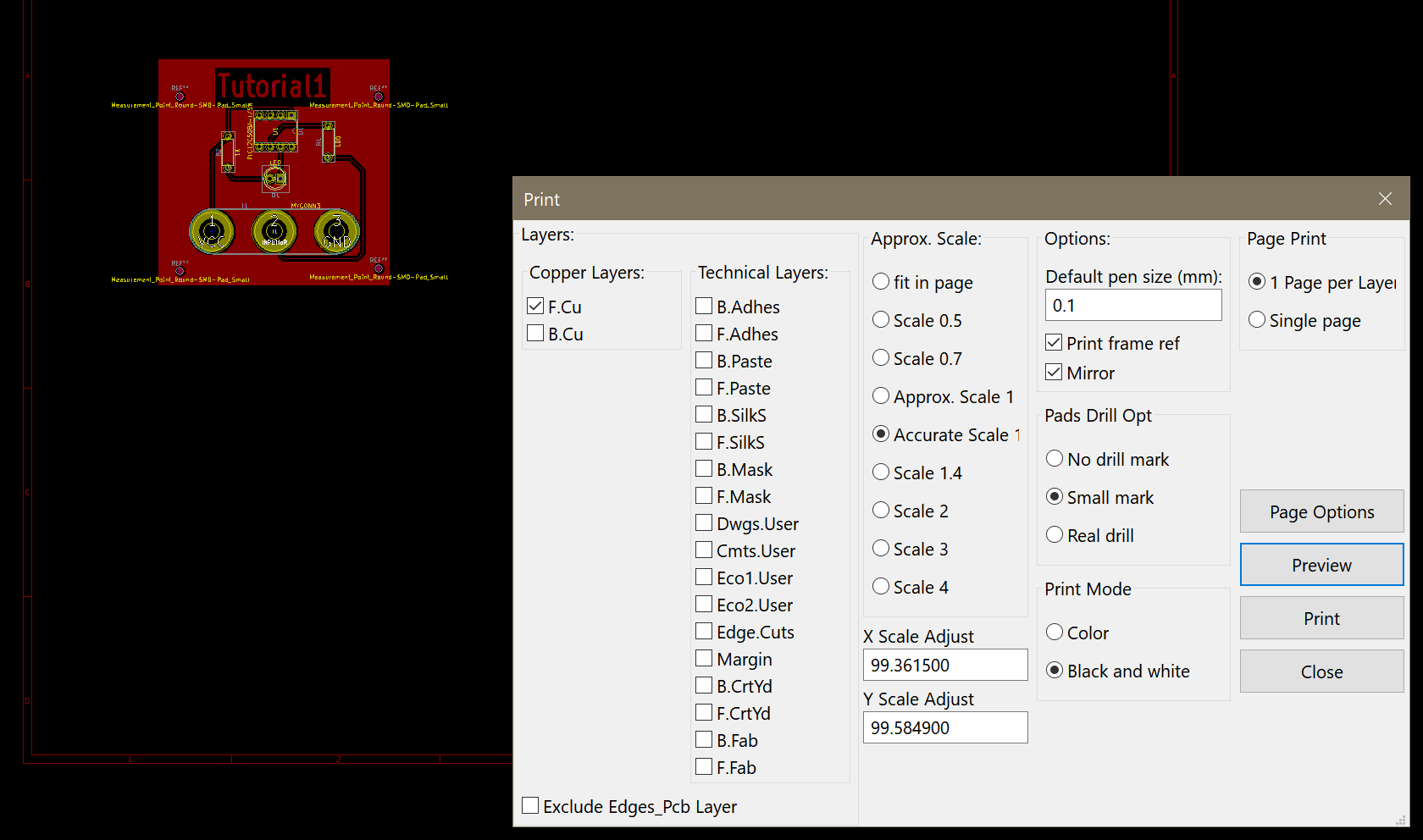Viewport: 1423px width, 840px height.
Task: Select the B.Mask layer checkbox
Action: (704, 469)
